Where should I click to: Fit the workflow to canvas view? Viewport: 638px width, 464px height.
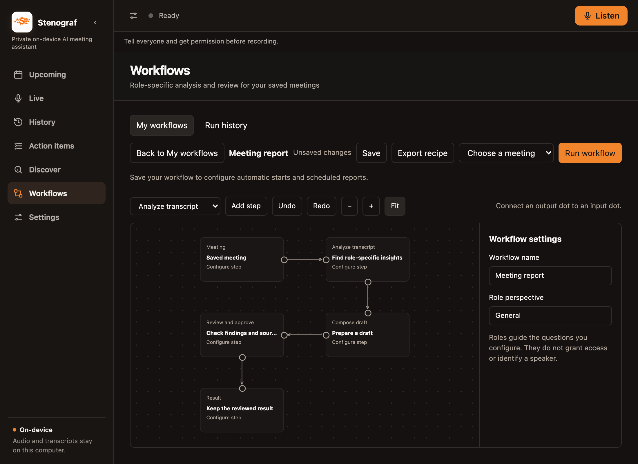[x=395, y=206]
